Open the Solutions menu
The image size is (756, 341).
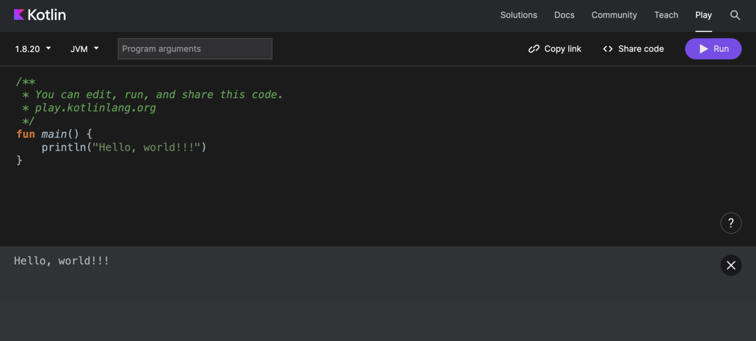pos(518,15)
